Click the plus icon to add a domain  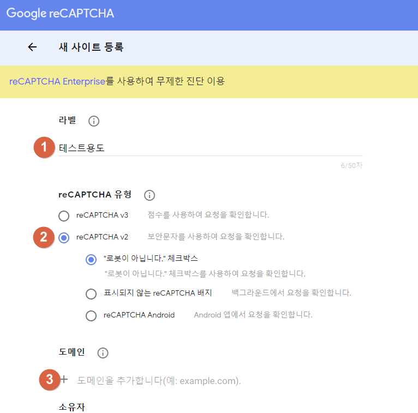click(64, 379)
